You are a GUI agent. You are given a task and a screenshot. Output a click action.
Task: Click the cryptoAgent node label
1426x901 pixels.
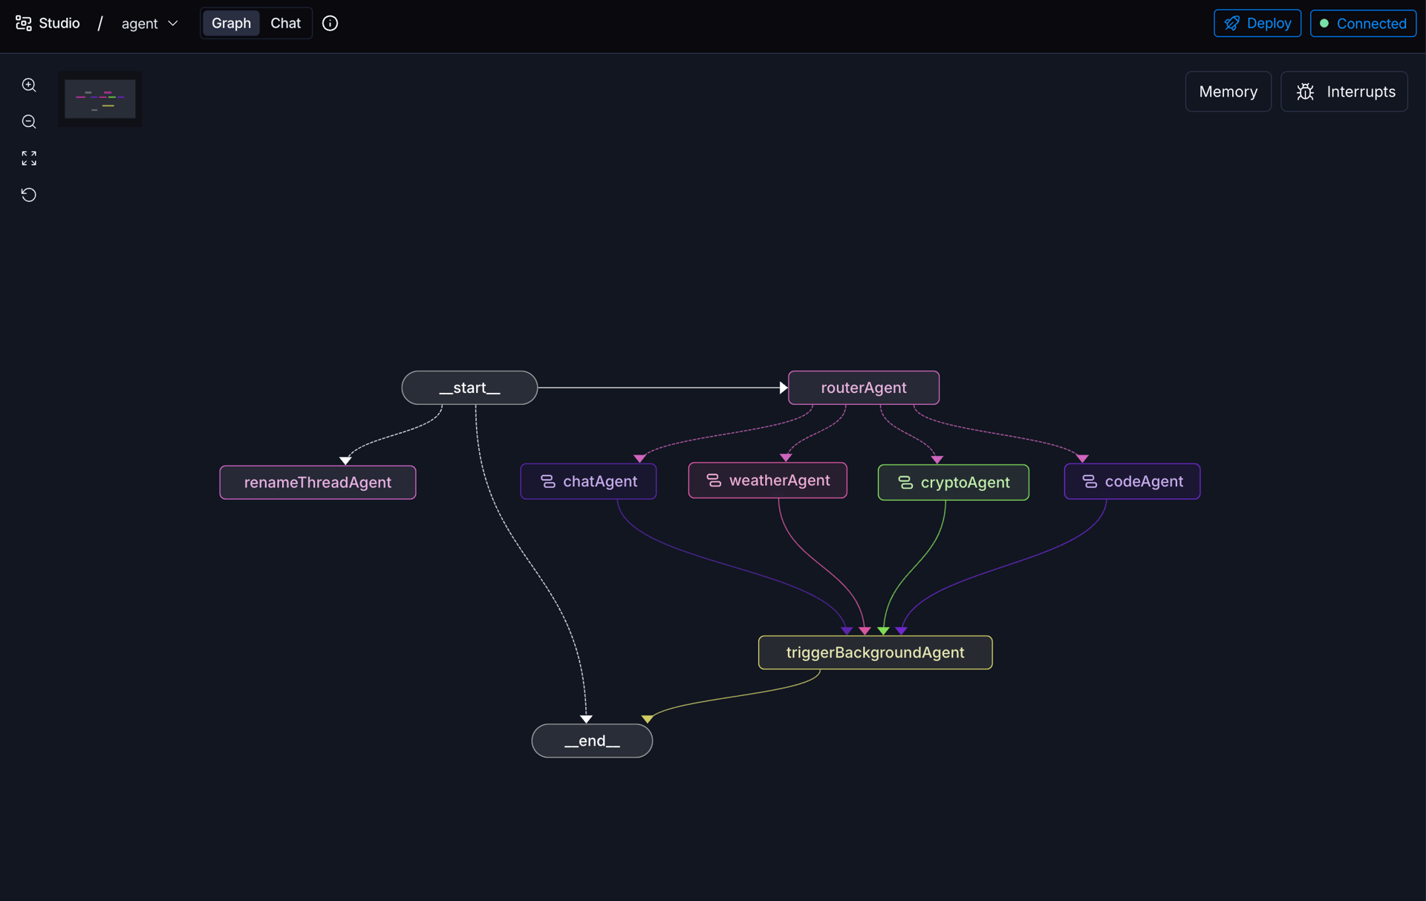pos(965,483)
